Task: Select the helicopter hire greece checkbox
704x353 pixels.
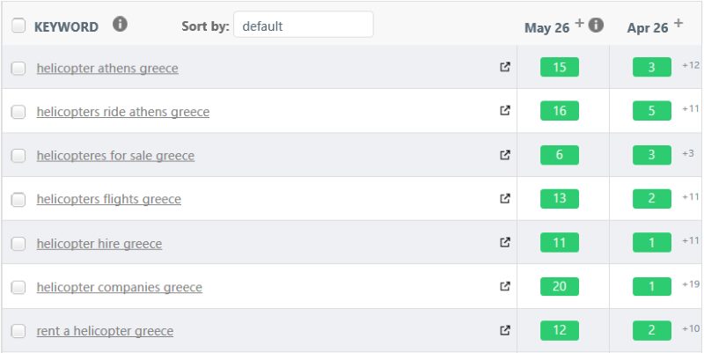Action: pyautogui.click(x=18, y=244)
